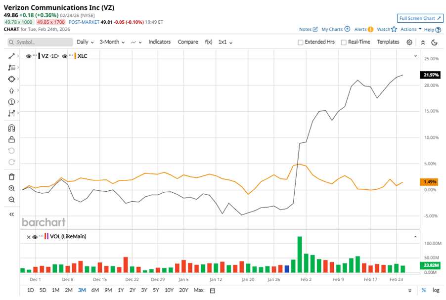Switch to dark mode moon icon

[434, 43]
